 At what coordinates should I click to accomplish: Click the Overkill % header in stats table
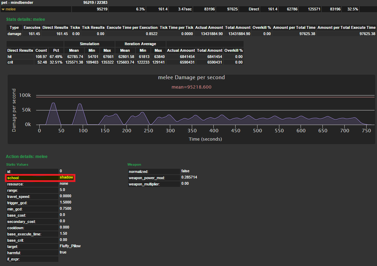click(x=262, y=27)
